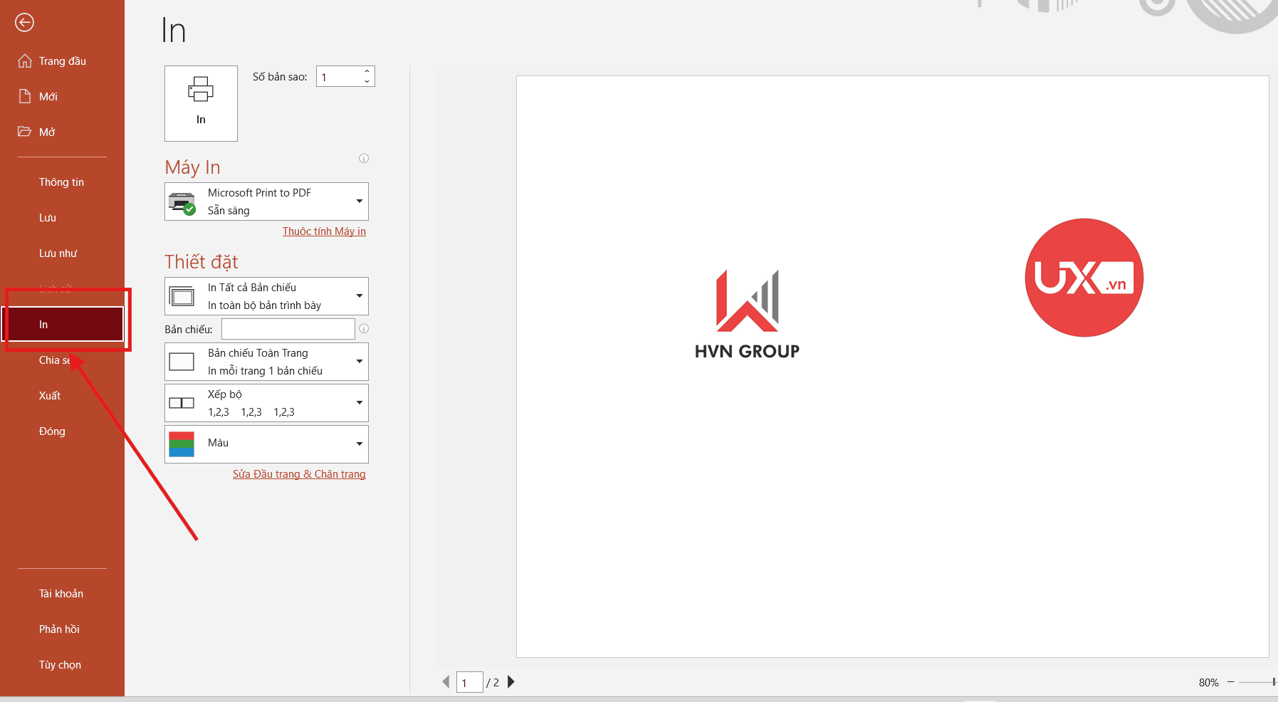Screen dimensions: 1278x702
Task: Open the In Tất cả Bản chiếu dropdown
Action: 359,296
